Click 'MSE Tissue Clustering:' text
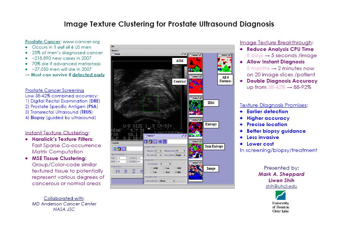 pyautogui.click(x=59, y=158)
